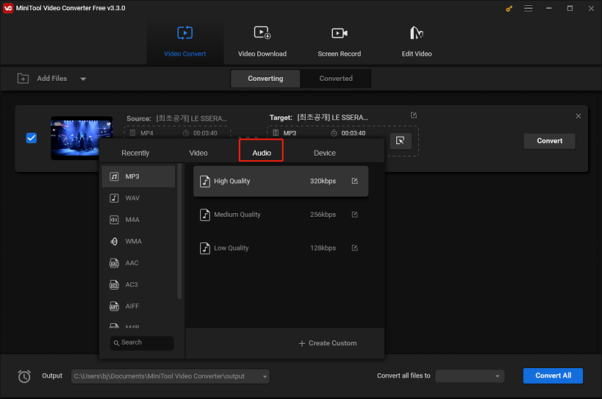Click the AC3 file icon
602x399 pixels.
(x=115, y=284)
